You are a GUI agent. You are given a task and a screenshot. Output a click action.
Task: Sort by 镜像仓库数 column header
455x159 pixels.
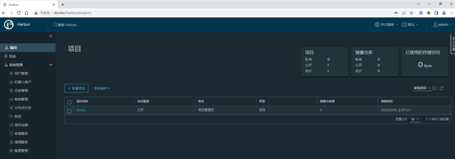[x=327, y=102]
